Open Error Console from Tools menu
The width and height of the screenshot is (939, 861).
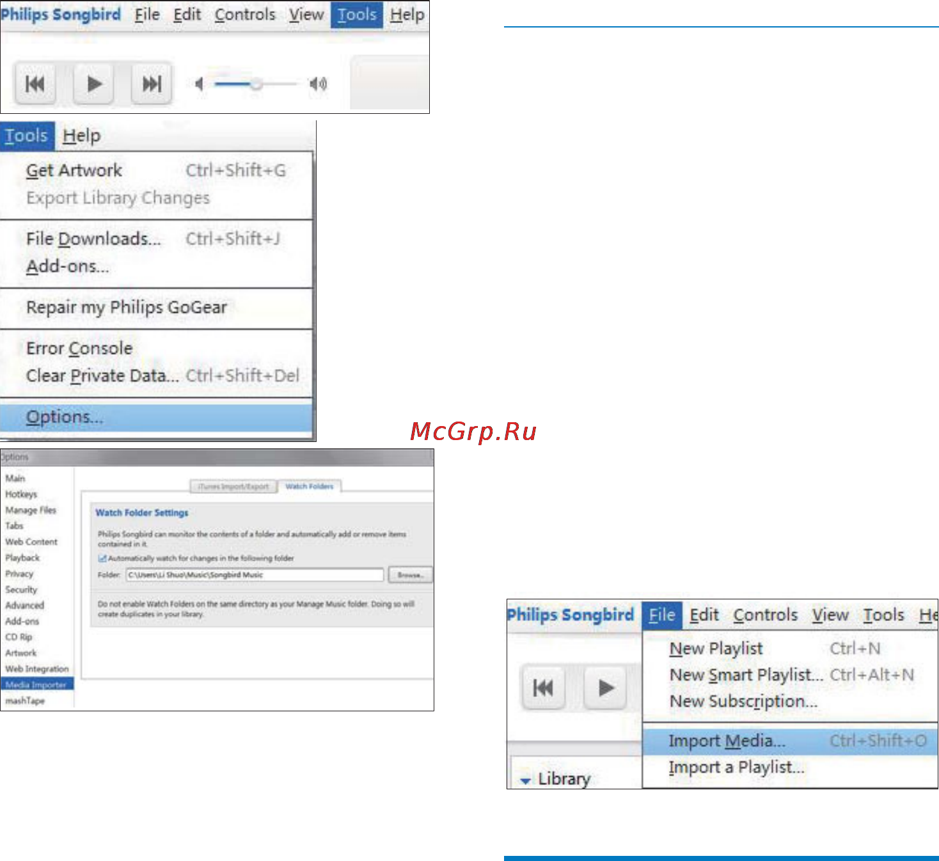pyautogui.click(x=156, y=348)
